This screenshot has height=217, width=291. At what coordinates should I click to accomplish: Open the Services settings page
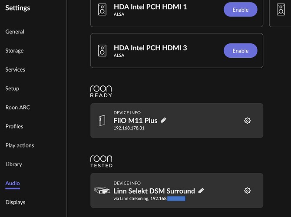[15, 69]
